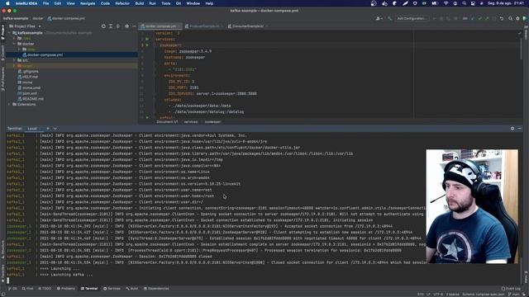Open IDE settings gear in top toolbar
Image resolution: width=529 pixels, height=297 pixels.
517,18
